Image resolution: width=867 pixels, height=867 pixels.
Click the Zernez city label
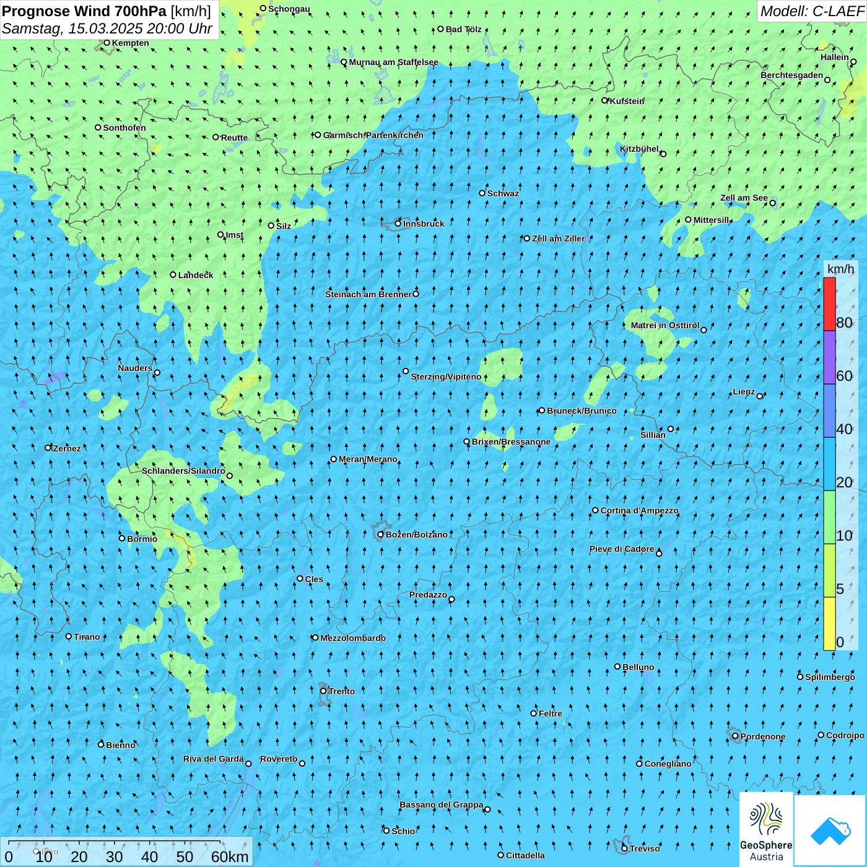point(67,448)
